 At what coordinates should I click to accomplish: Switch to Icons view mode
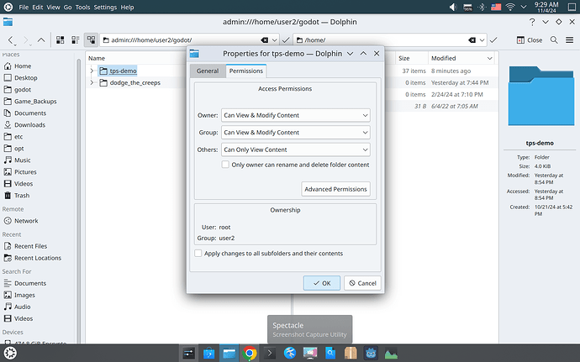point(60,40)
